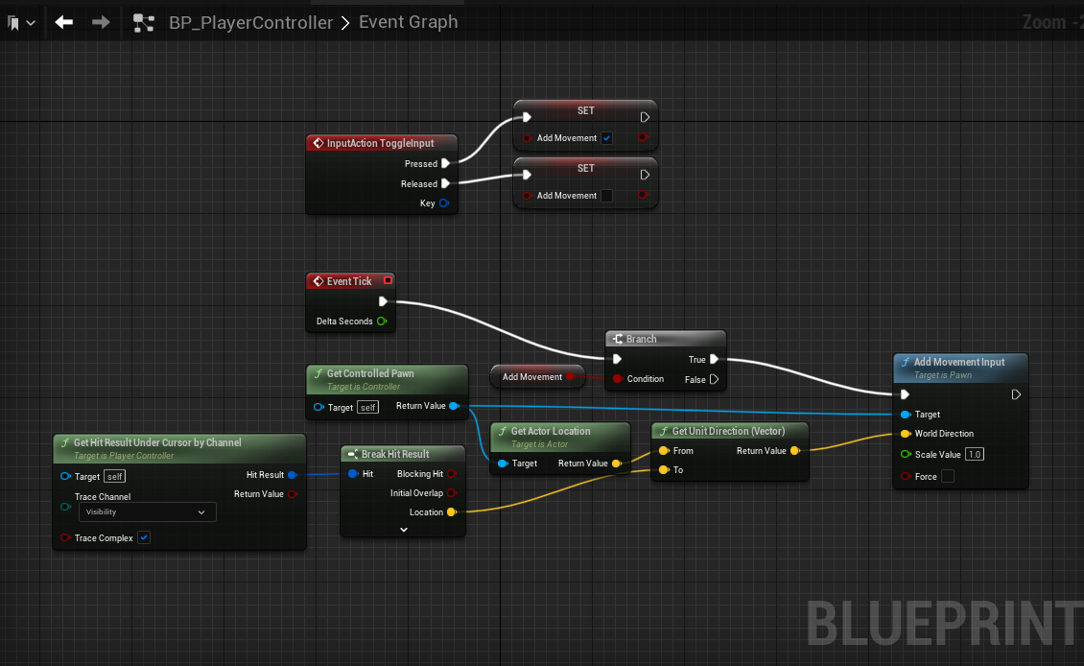Image resolution: width=1084 pixels, height=666 pixels.
Task: Click the bookmarks icon in the toolbar
Action: (13, 22)
